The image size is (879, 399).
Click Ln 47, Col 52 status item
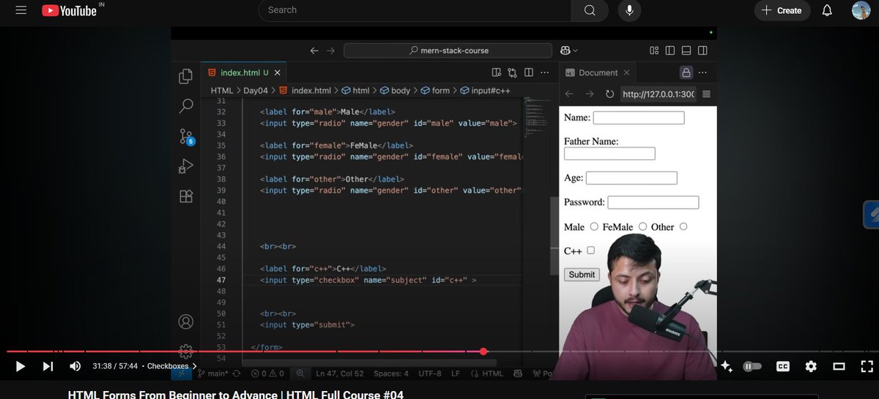pos(340,373)
